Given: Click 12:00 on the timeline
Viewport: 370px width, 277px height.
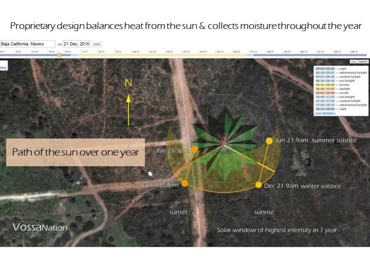Looking at the screenshot, I should 169,52.
